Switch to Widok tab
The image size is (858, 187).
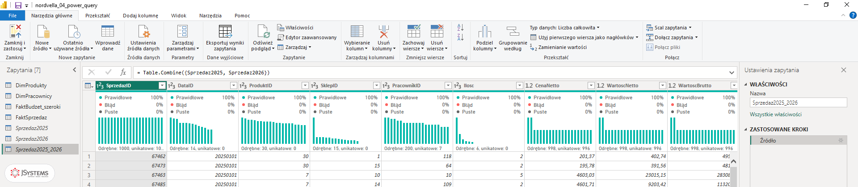(179, 16)
